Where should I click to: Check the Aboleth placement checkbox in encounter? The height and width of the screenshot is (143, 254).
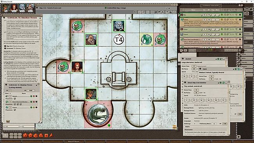[15, 98]
